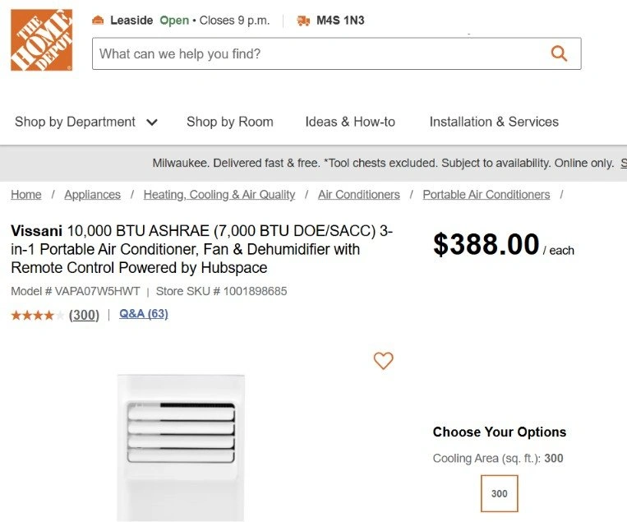Go to Home breadcrumb link

pos(26,194)
